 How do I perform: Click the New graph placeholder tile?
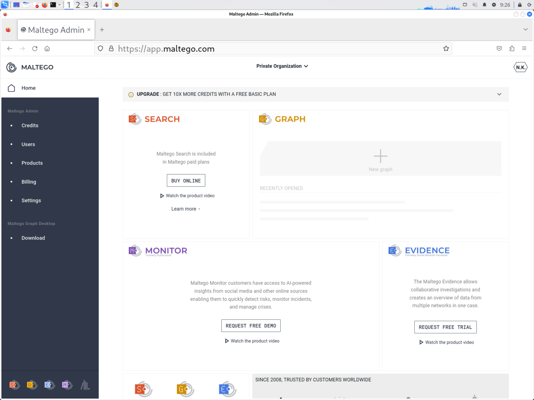[380, 158]
